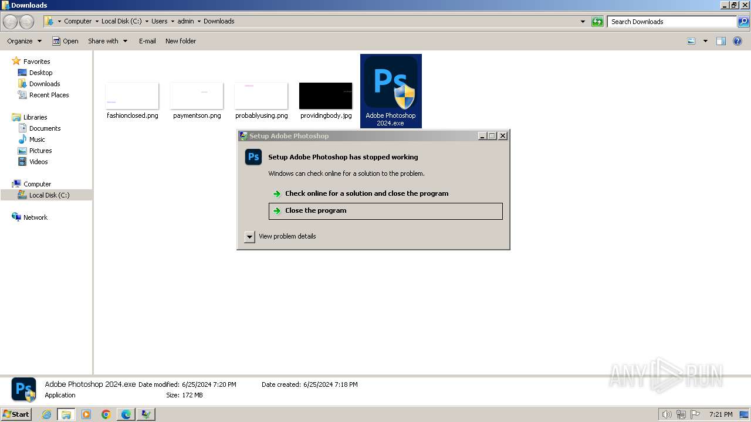The image size is (751, 422).
Task: Click the Ps icon in details pane
Action: click(x=24, y=390)
